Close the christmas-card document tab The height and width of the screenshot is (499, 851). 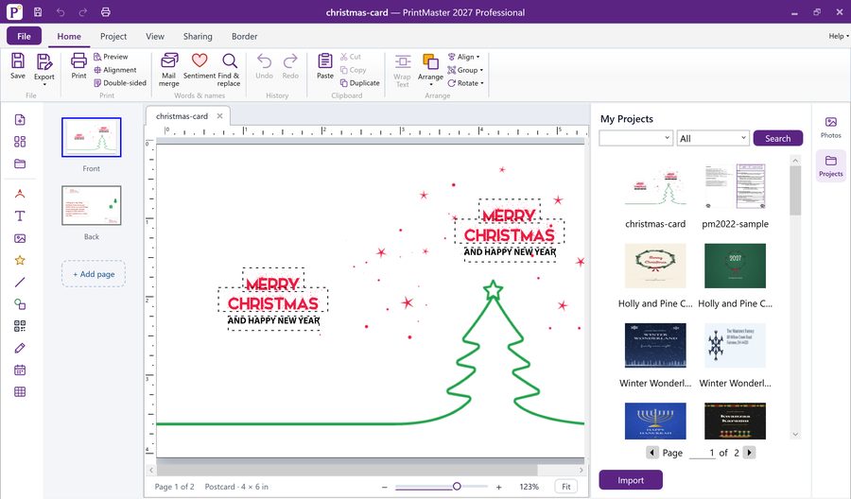click(219, 115)
